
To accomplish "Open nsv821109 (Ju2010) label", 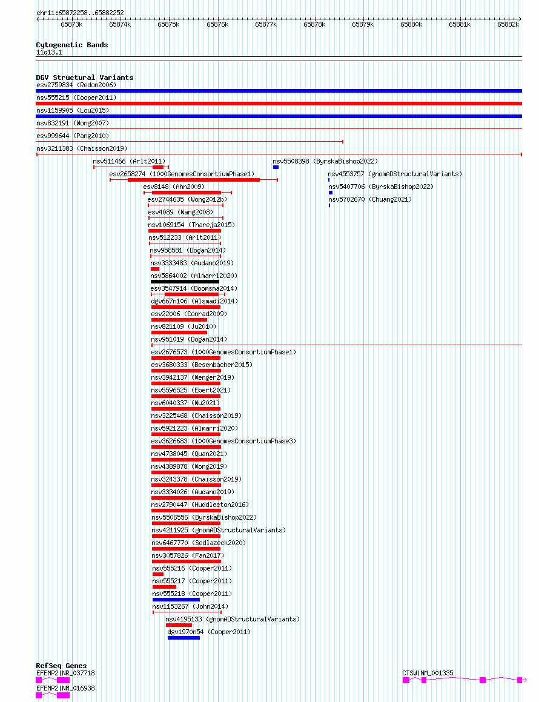I will click(184, 327).
